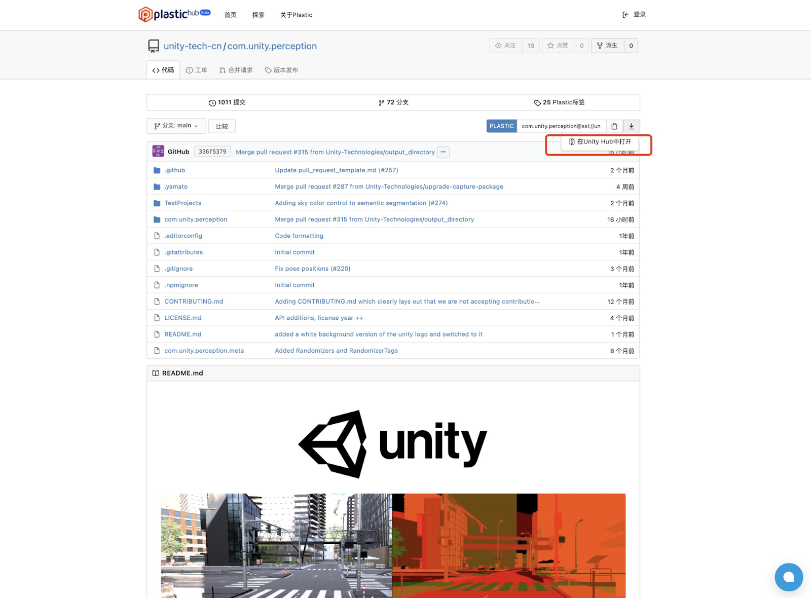Go to 探索 in top navigation

259,15
